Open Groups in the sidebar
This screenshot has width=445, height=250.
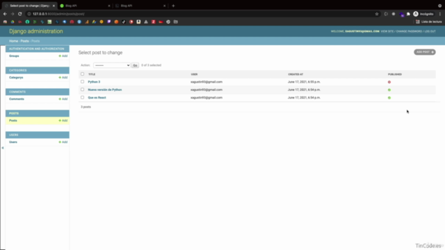[14, 56]
